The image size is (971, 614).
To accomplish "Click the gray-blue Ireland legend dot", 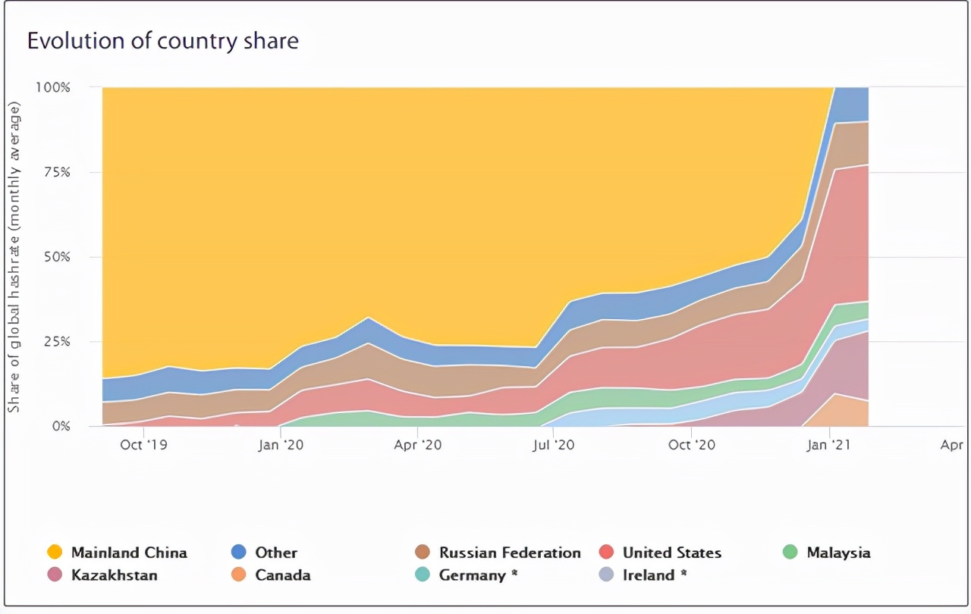I will tap(606, 575).
